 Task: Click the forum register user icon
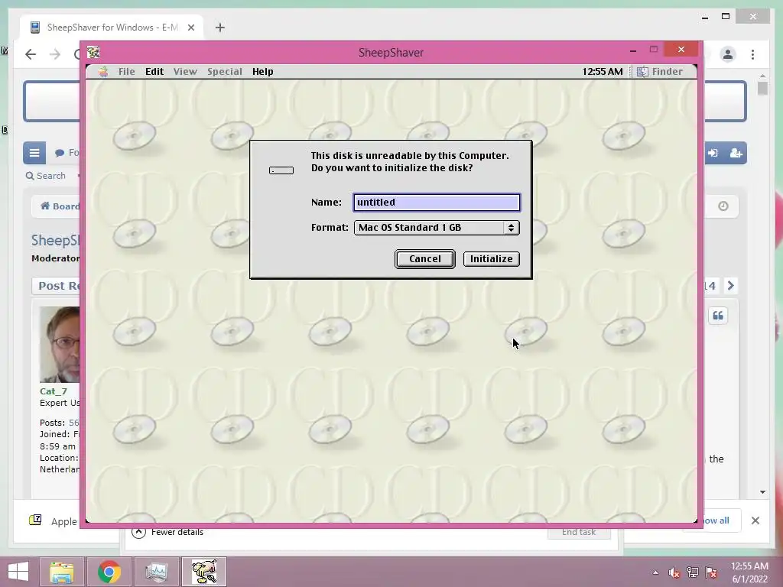click(x=736, y=153)
